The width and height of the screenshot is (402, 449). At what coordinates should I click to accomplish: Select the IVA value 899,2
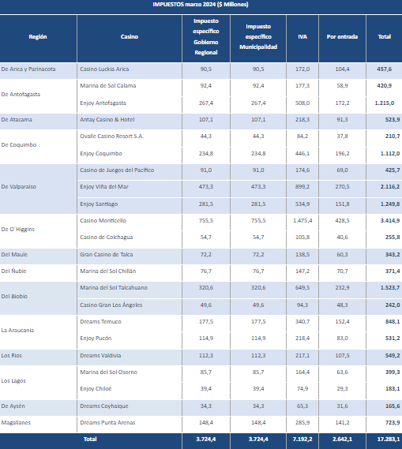(x=302, y=187)
